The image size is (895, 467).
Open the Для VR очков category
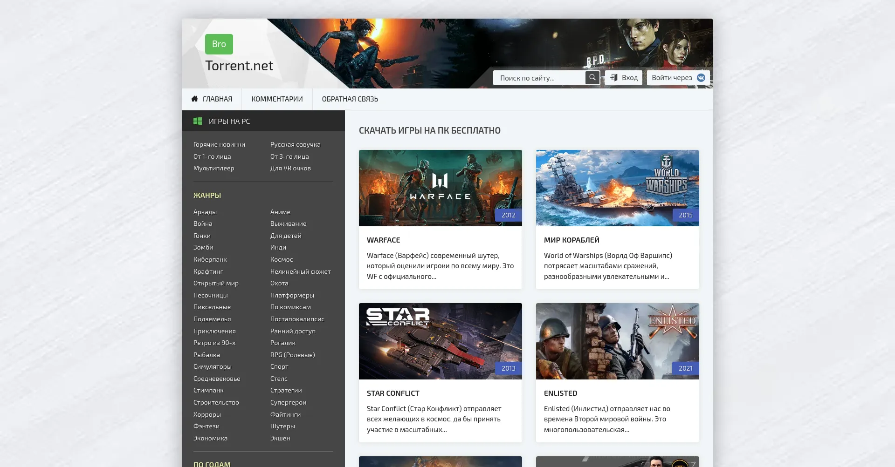pos(290,169)
